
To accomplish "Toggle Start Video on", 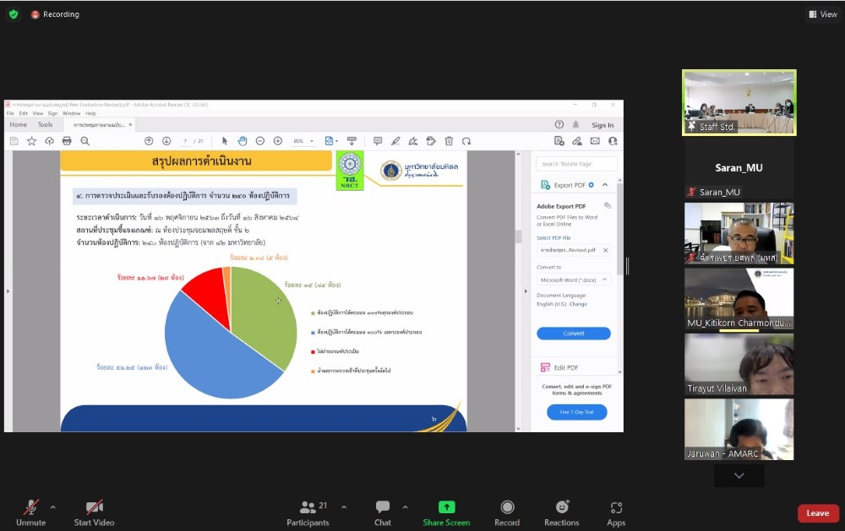I will (95, 512).
